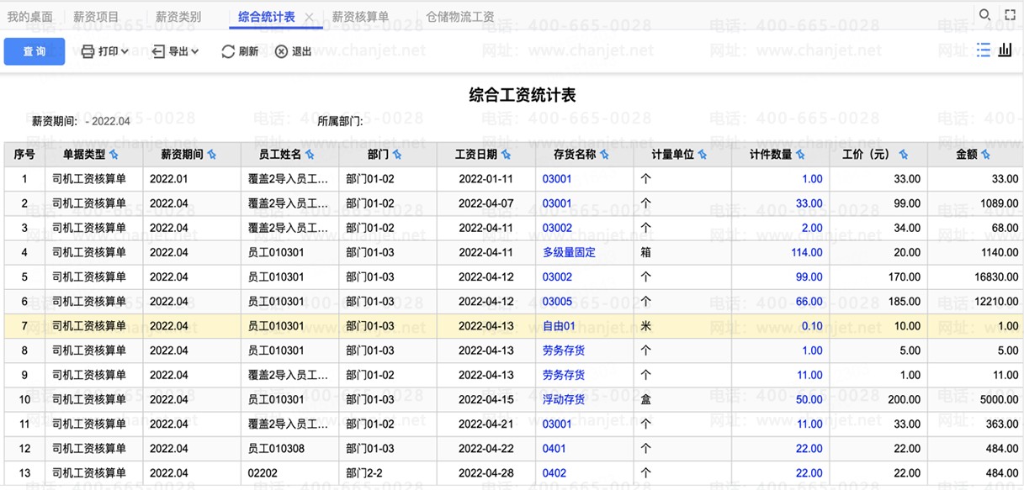Viewport: 1024px width, 490px height.
Task: Open the 仓储物流工资 tab
Action: click(459, 17)
